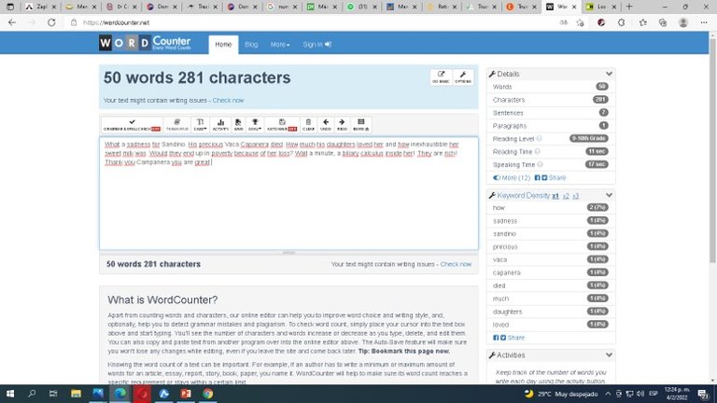This screenshot has width=717, height=403.
Task: Click the page vertical scrollbar
Action: coord(712,151)
